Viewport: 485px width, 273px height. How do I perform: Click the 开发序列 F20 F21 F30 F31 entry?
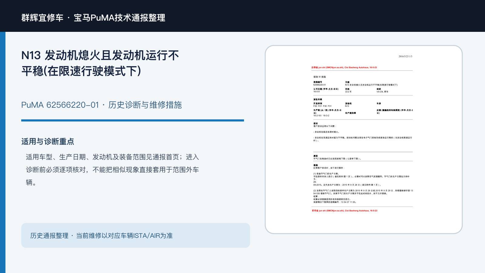323,105
